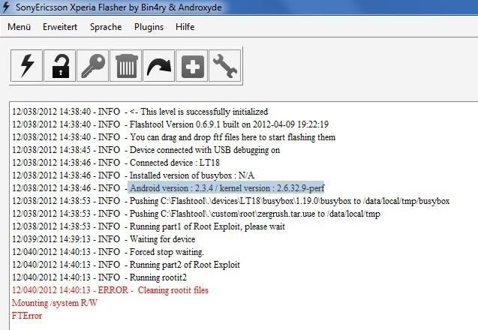Click the key icon in toolbar
This screenshot has width=478, height=330.
point(93,66)
